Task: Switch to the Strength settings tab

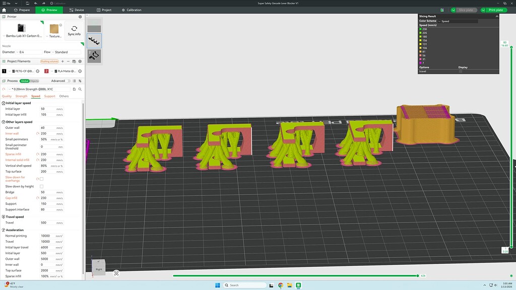Action: coord(21,96)
